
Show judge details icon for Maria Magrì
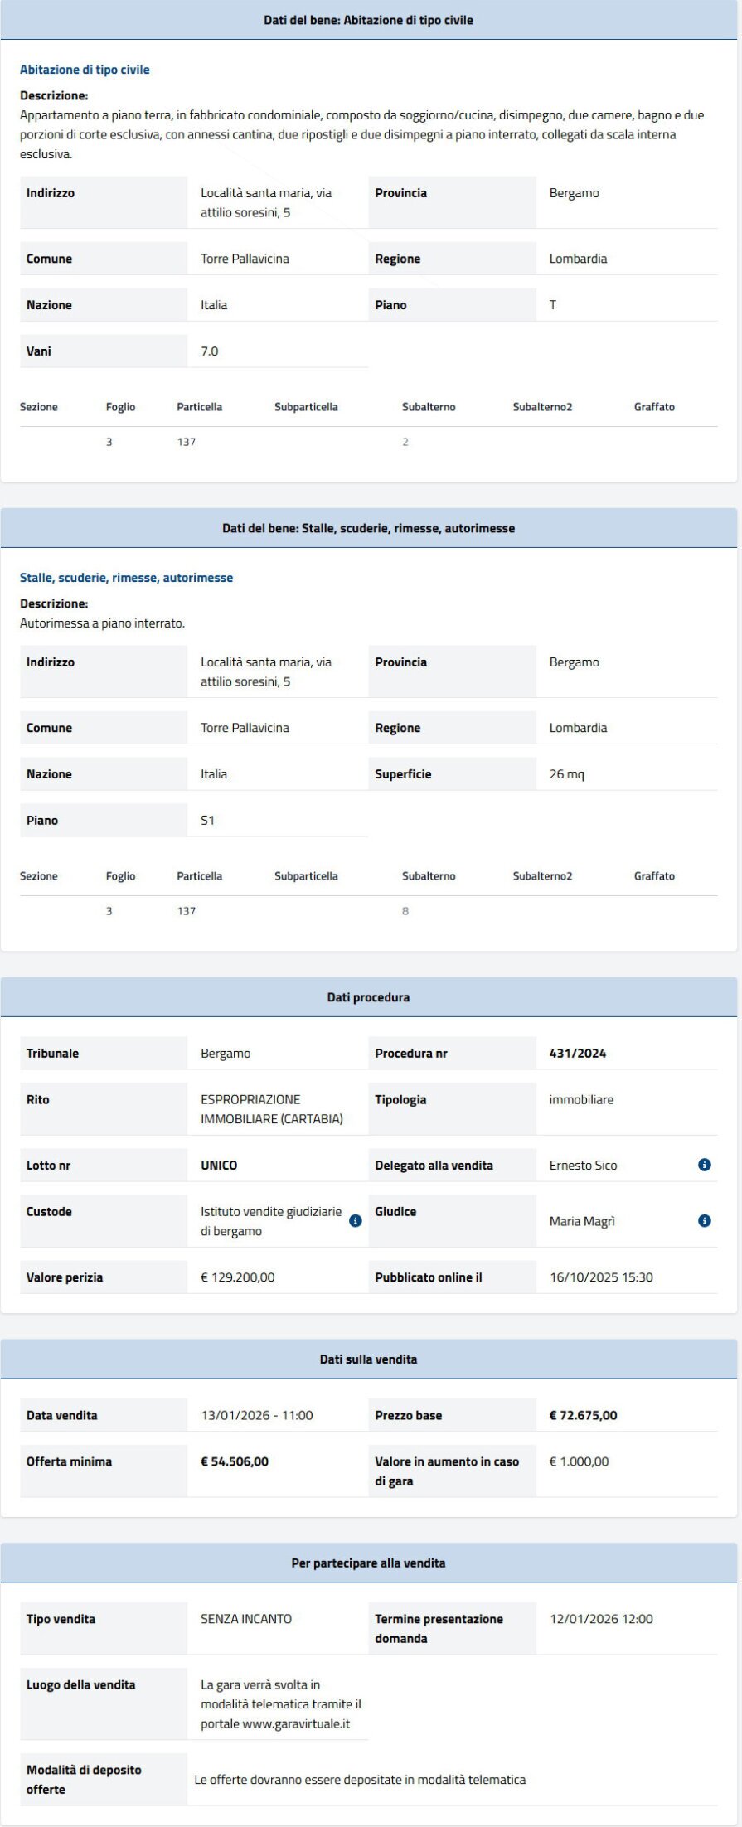[705, 1221]
